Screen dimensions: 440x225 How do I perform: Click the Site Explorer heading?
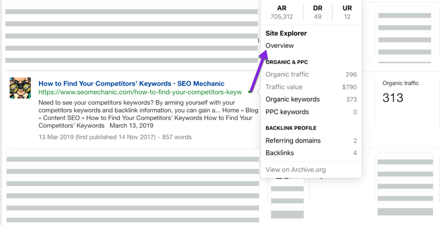coord(286,34)
